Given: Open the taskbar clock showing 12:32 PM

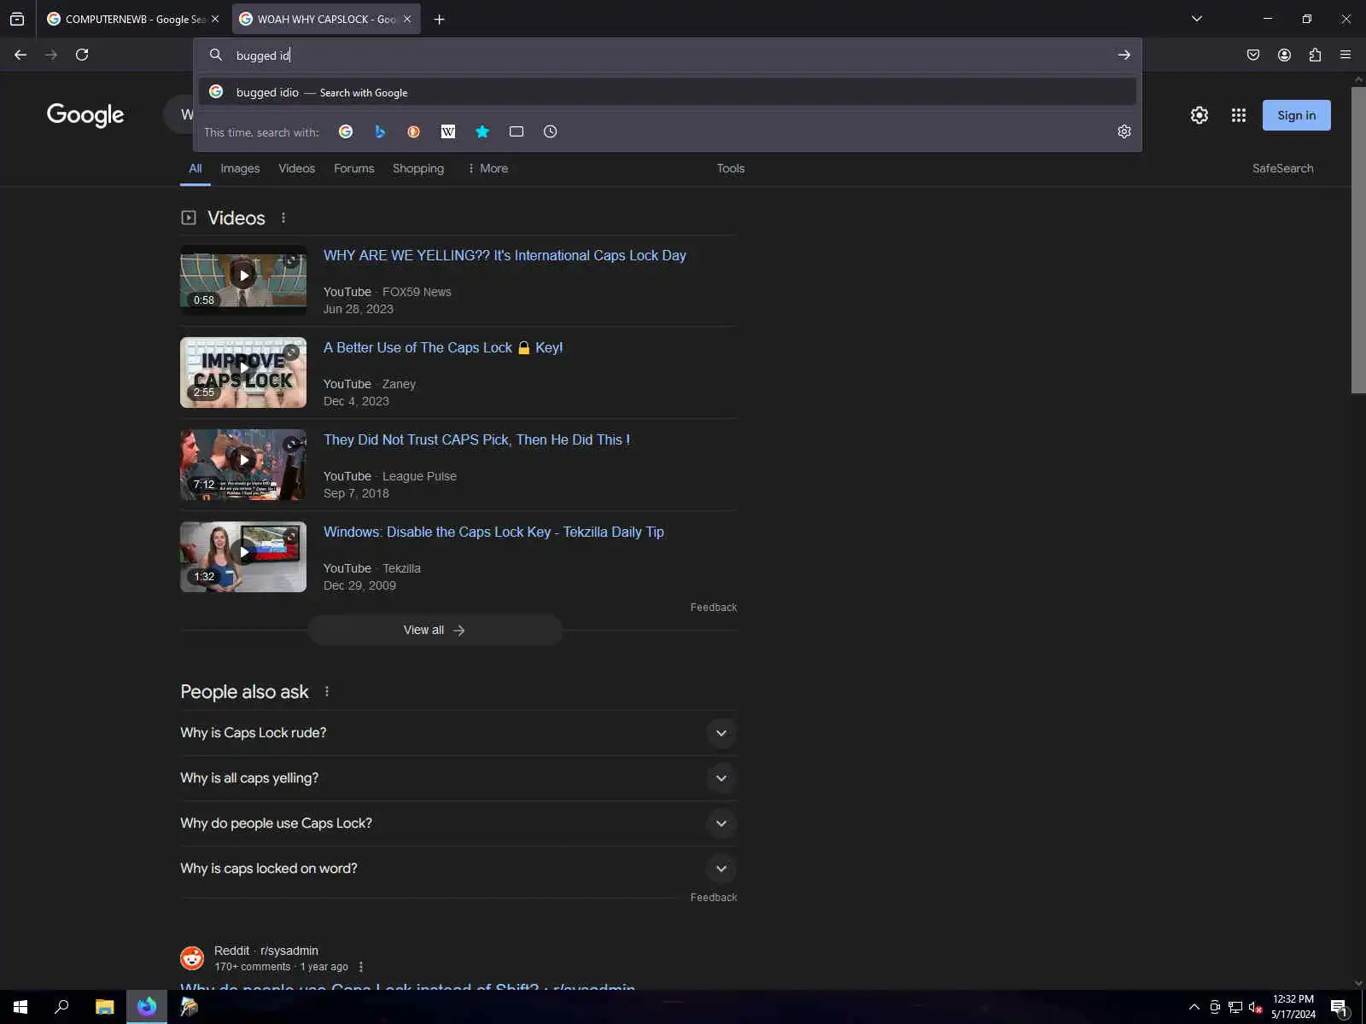Looking at the screenshot, I should 1293,1007.
